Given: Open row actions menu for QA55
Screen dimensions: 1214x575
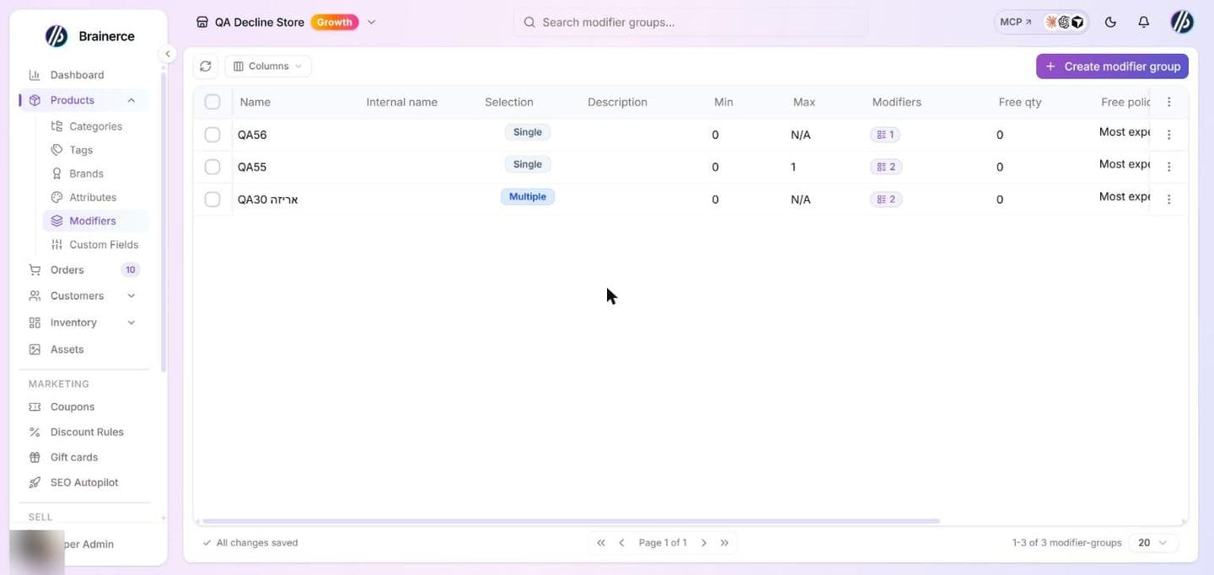Looking at the screenshot, I should pyautogui.click(x=1168, y=167).
